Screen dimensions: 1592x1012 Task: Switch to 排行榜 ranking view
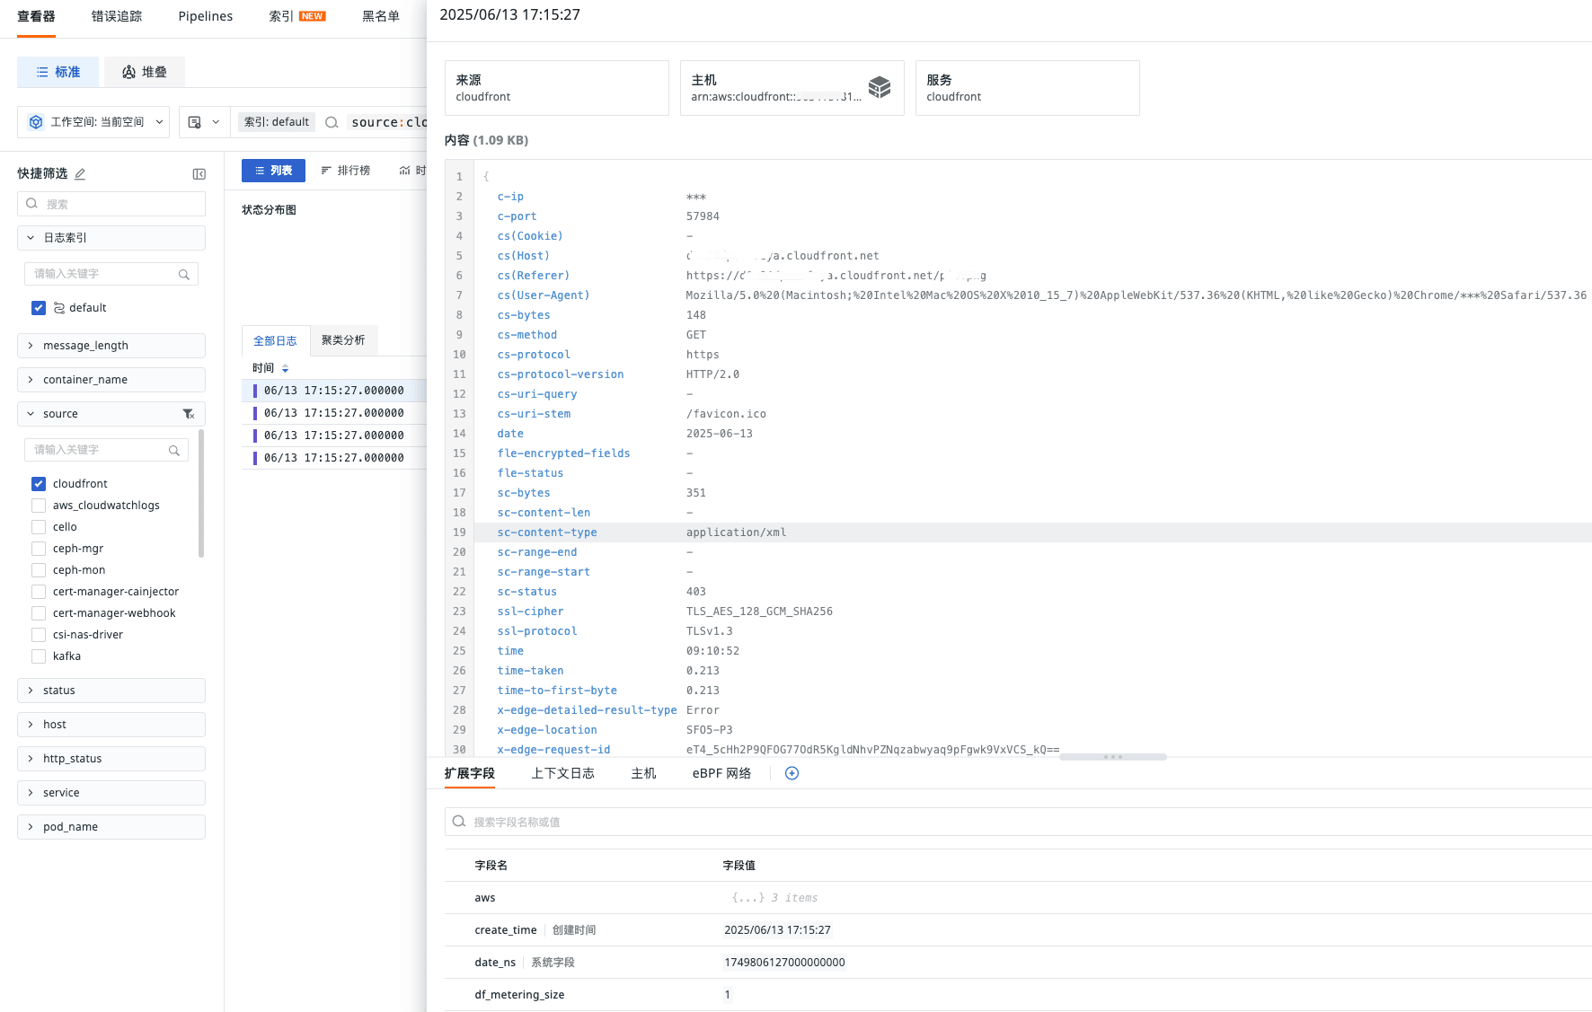(346, 170)
